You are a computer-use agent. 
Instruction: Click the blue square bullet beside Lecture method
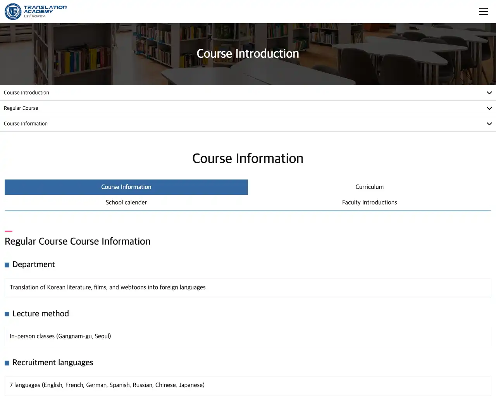(x=7, y=314)
